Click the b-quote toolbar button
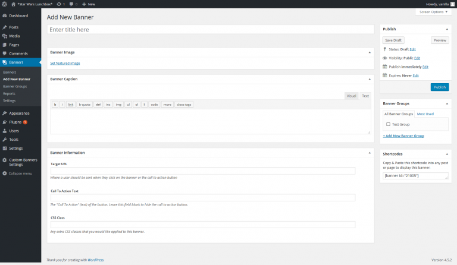The image size is (457, 265). (85, 105)
